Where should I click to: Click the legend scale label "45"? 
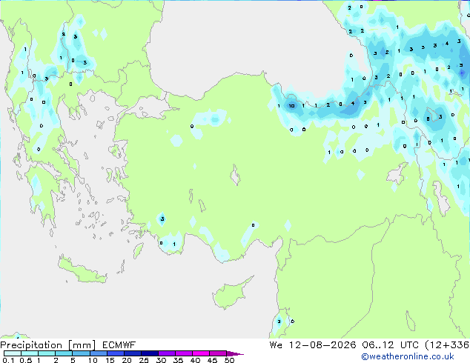point(212,360)
